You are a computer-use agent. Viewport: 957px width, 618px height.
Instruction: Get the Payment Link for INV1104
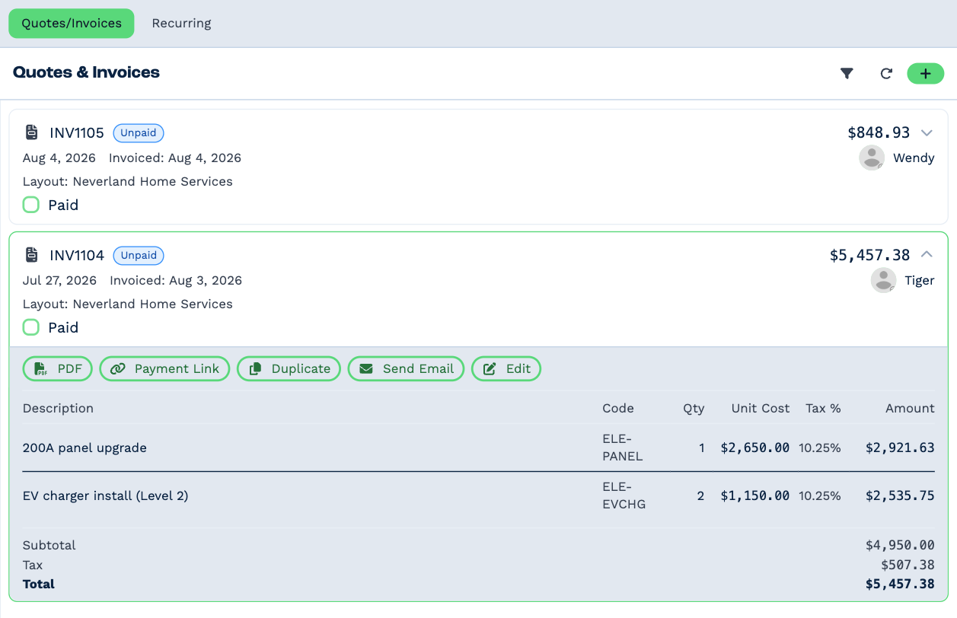coord(164,369)
